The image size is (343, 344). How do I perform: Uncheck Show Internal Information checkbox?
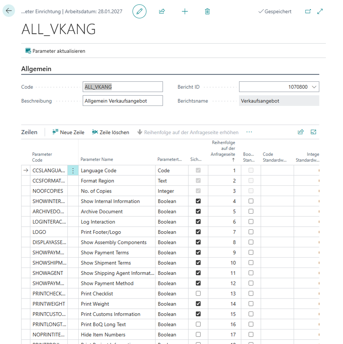tap(198, 201)
